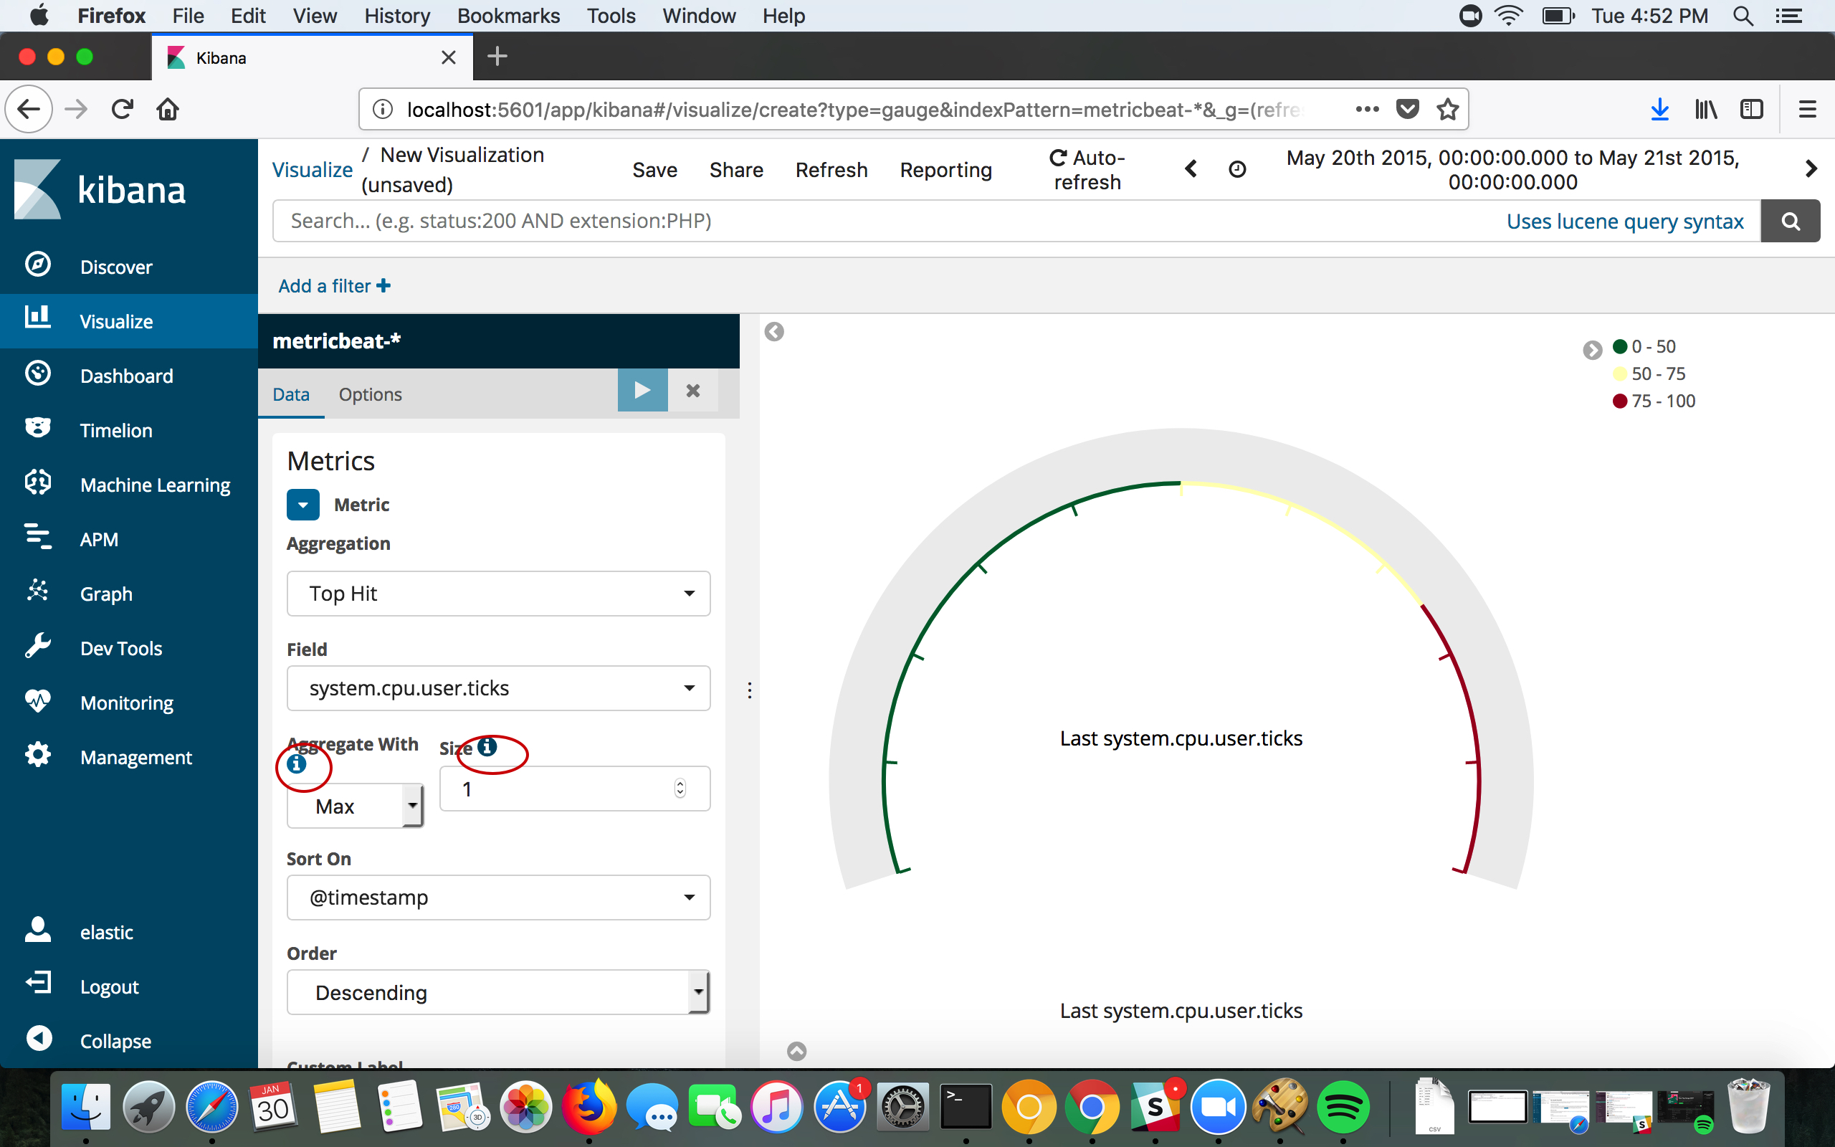Apply changes with the play button
The height and width of the screenshot is (1147, 1835).
[642, 391]
